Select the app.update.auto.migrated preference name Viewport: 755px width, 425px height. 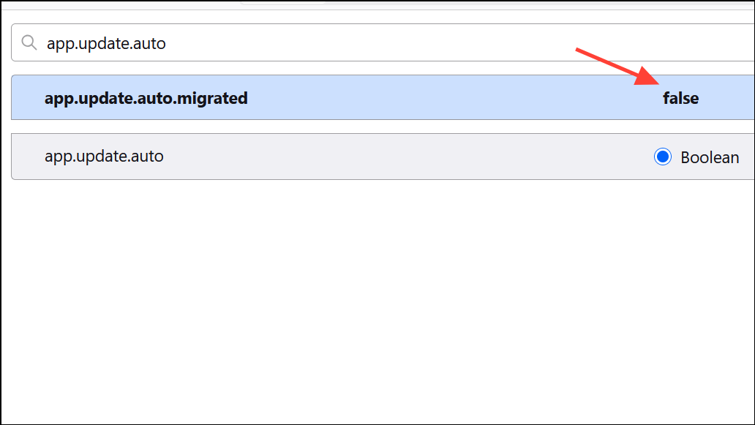[x=146, y=98]
